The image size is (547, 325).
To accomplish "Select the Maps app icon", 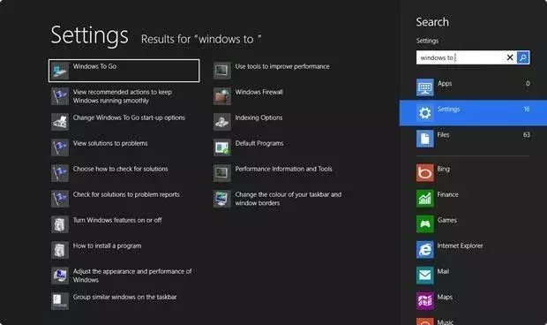I will tap(425, 301).
